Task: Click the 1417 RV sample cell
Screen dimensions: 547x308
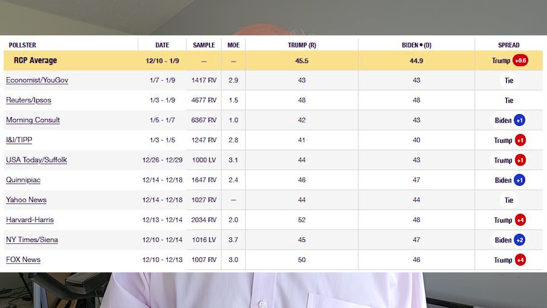Action: tap(204, 80)
